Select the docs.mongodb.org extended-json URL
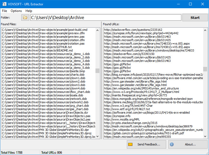209x155 pixels. point(153,99)
